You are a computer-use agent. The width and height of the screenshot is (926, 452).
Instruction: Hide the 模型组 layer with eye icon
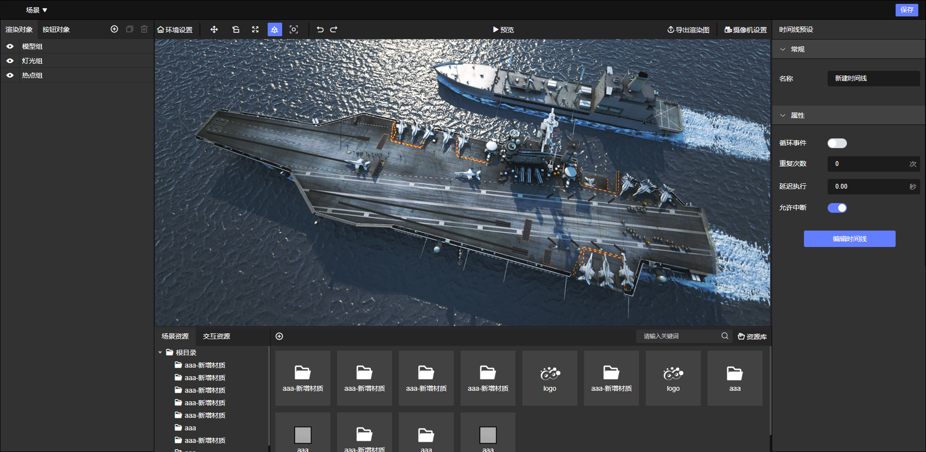point(10,46)
